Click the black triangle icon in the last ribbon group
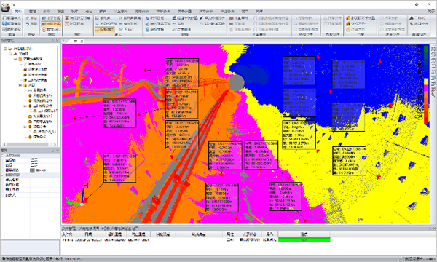The height and width of the screenshot is (262, 437). (x=412, y=18)
